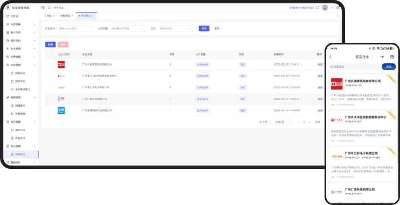Open the dropdown arrow beside the avatar

click(332, 8)
